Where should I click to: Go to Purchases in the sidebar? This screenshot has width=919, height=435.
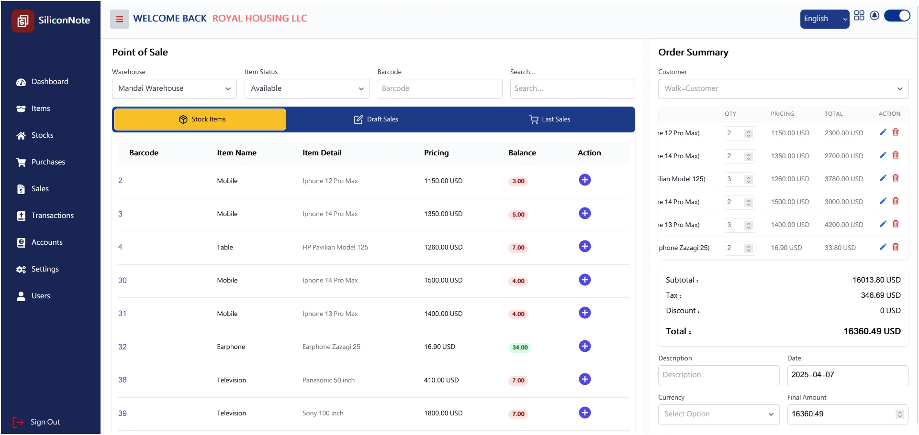(x=48, y=162)
